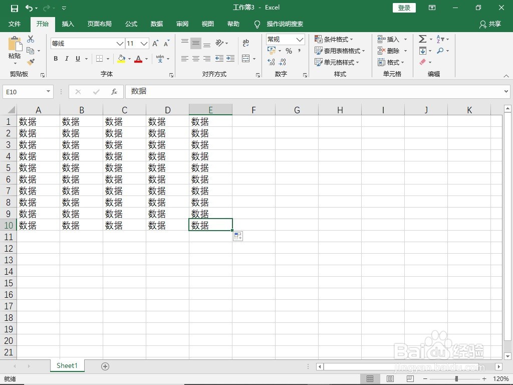Click the Wrap Text icon
The image size is (513, 385).
click(x=245, y=43)
